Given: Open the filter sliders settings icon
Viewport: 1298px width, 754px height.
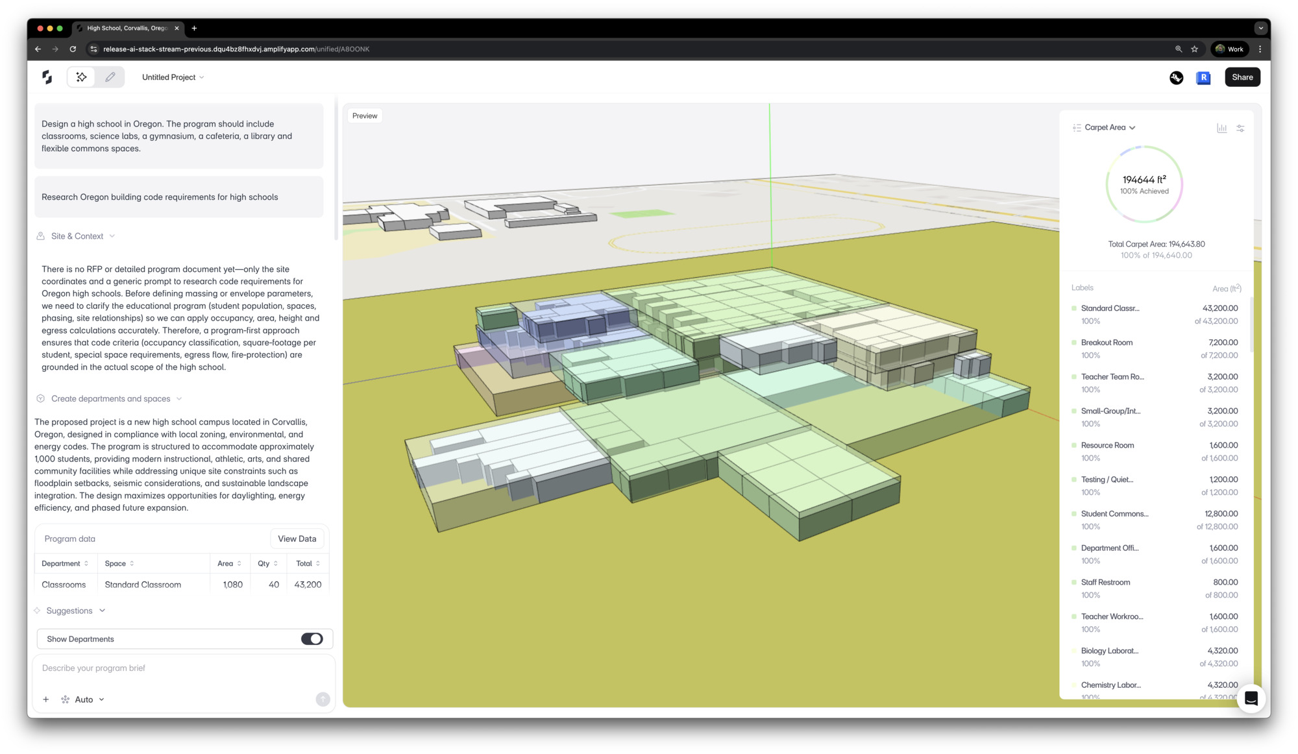Looking at the screenshot, I should click(1240, 128).
